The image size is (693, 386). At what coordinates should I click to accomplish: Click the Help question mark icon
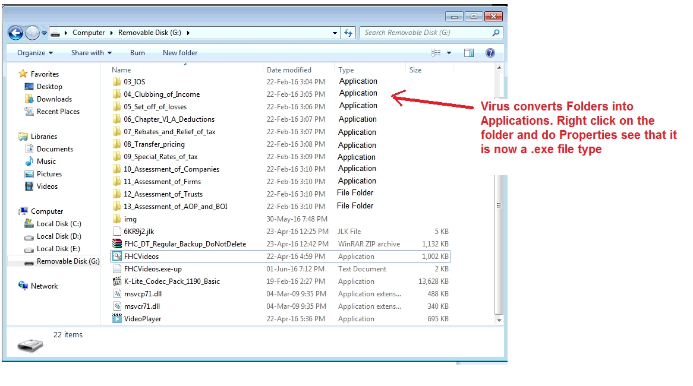[x=490, y=53]
